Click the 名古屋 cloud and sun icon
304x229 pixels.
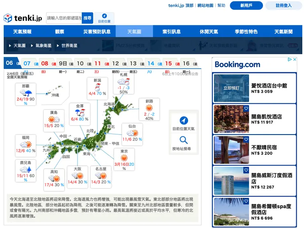pyautogui.click(x=101, y=176)
